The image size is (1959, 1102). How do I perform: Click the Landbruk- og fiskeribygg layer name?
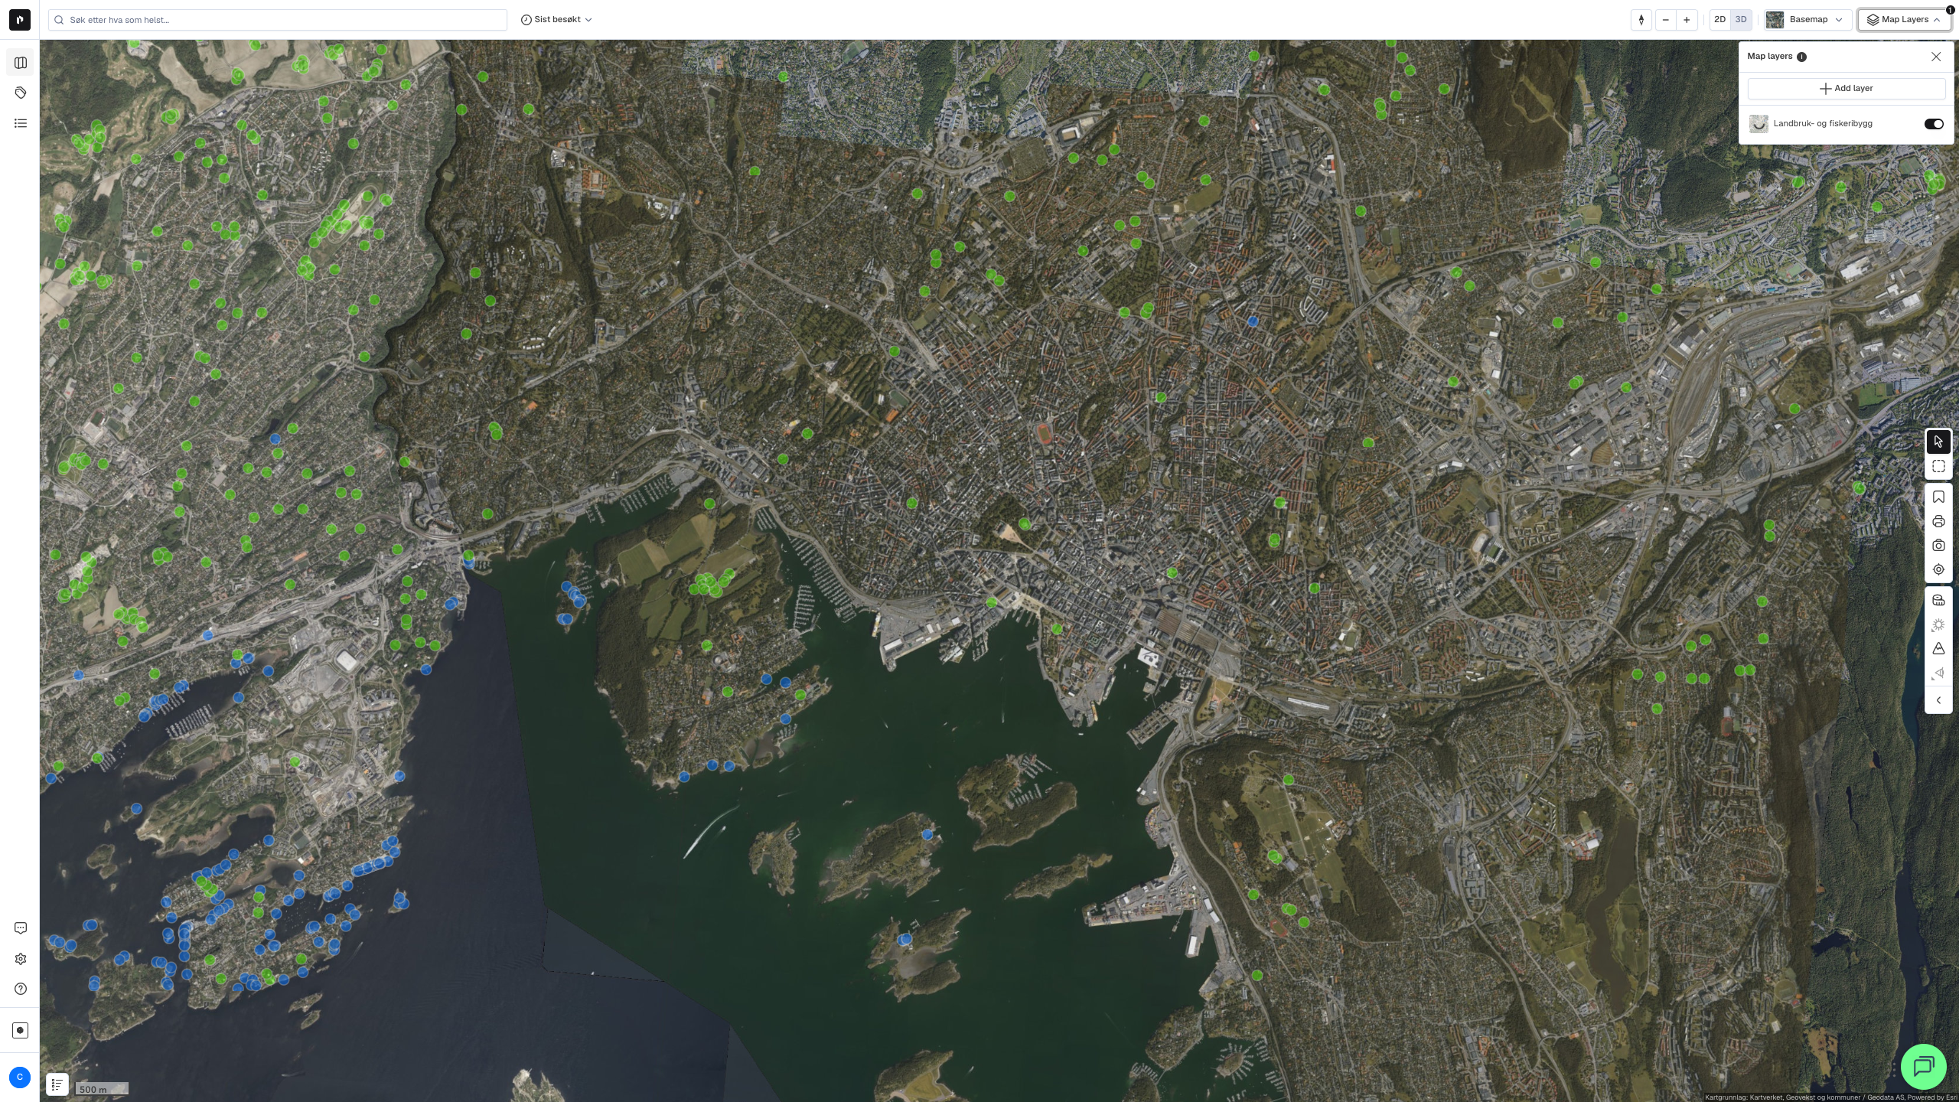[1823, 124]
